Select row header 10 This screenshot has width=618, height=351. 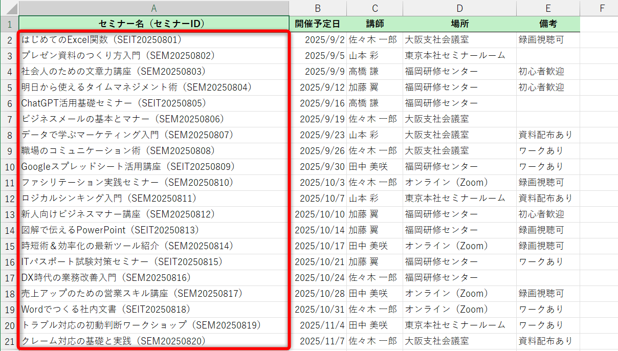pos(10,166)
